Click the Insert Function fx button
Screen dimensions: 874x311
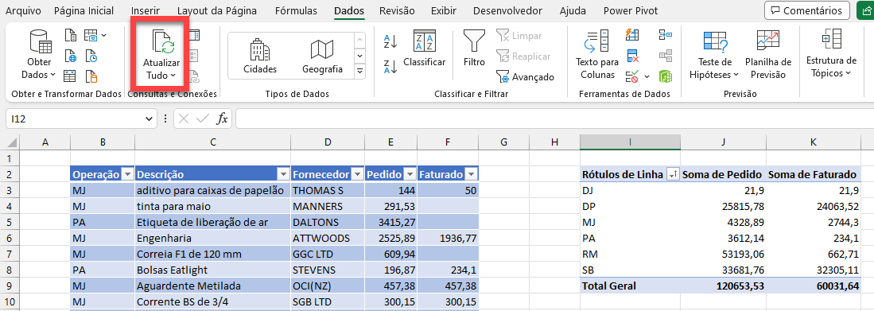point(223,119)
